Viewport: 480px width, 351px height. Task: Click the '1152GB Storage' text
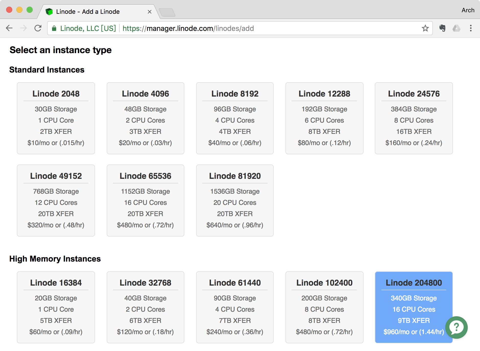point(146,191)
